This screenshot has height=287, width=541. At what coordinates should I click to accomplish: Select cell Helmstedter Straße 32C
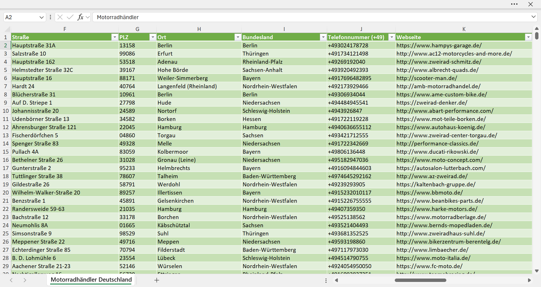tap(65, 70)
